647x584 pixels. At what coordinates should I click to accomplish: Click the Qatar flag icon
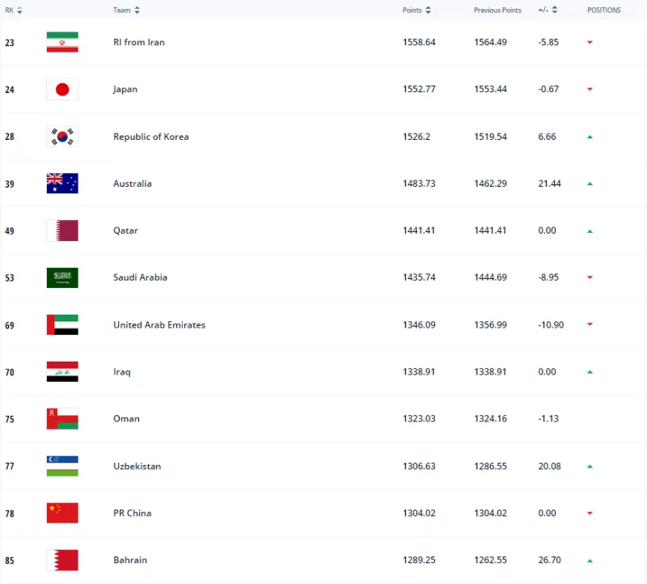tap(62, 231)
